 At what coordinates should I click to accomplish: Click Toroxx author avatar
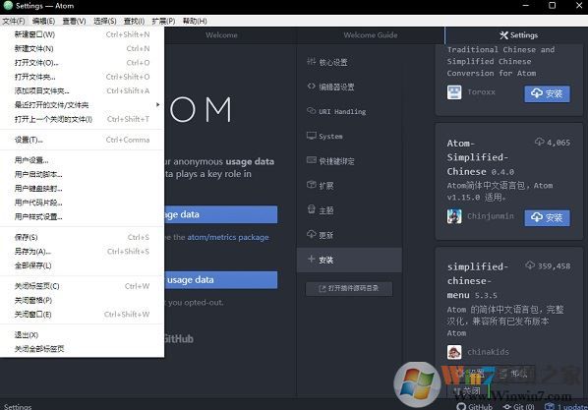pos(454,92)
